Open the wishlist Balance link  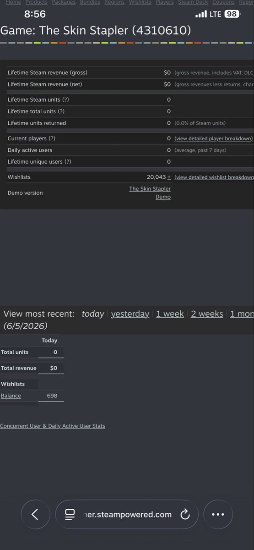point(11,396)
